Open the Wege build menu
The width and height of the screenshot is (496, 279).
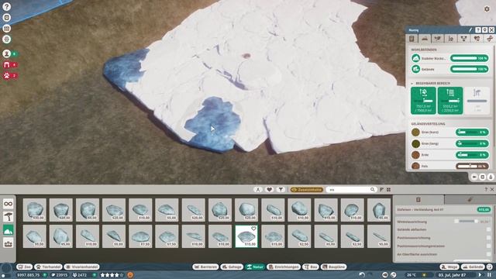coord(449,267)
